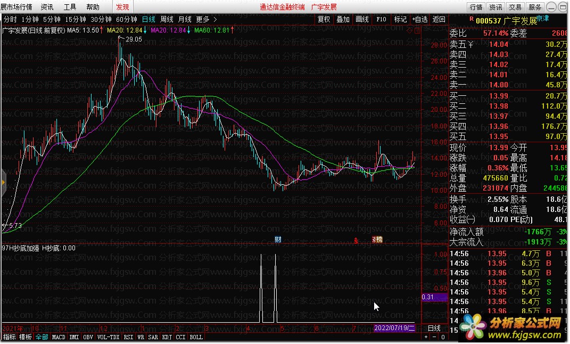Screen dimensions: 570x344
Task: Zoom out with the - button at bottom
Action: click(x=434, y=337)
